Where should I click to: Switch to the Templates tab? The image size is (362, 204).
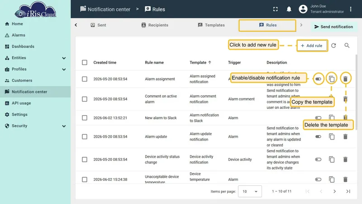[211, 25]
